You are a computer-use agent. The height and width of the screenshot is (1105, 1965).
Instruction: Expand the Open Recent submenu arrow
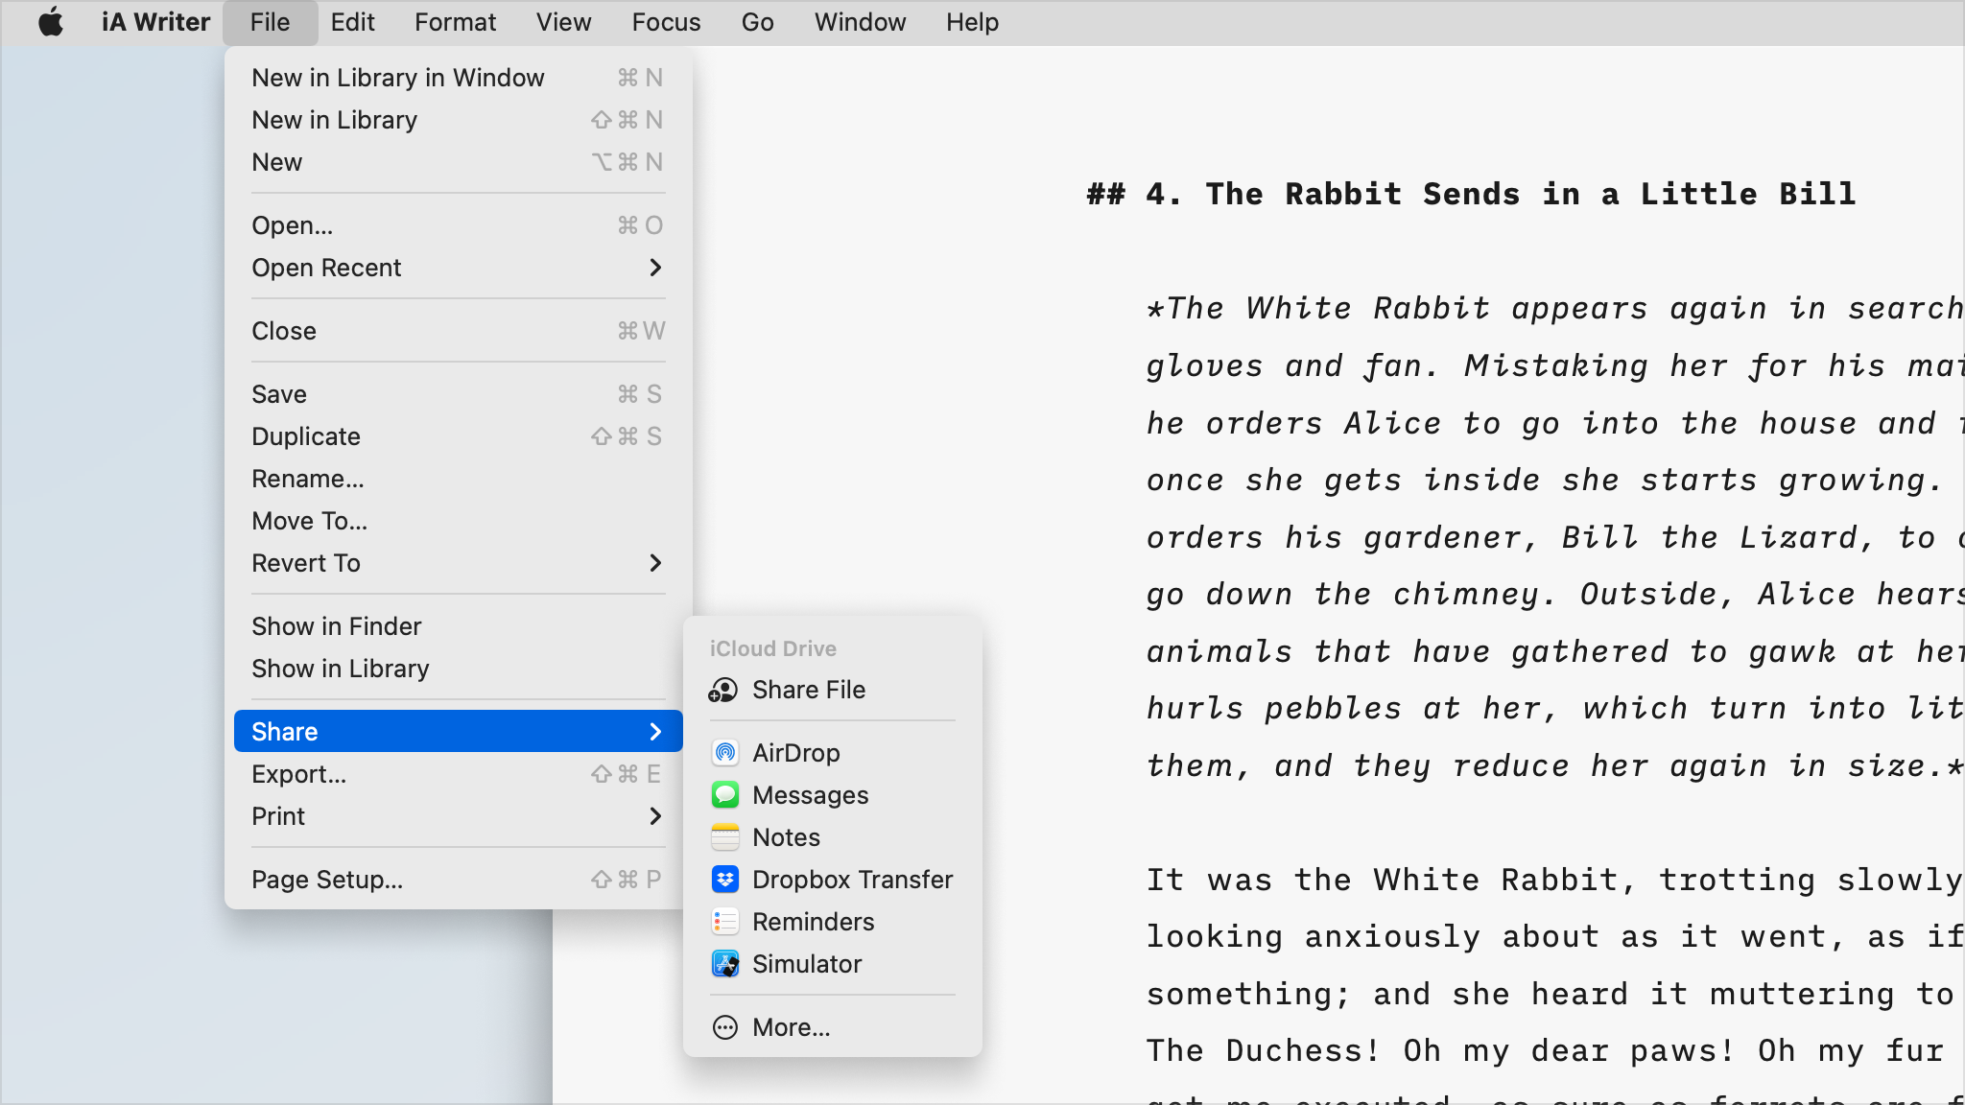(x=655, y=268)
